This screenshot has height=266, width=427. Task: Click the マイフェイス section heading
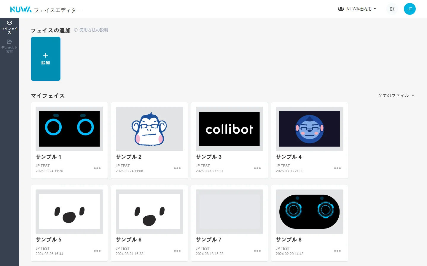coord(48,96)
